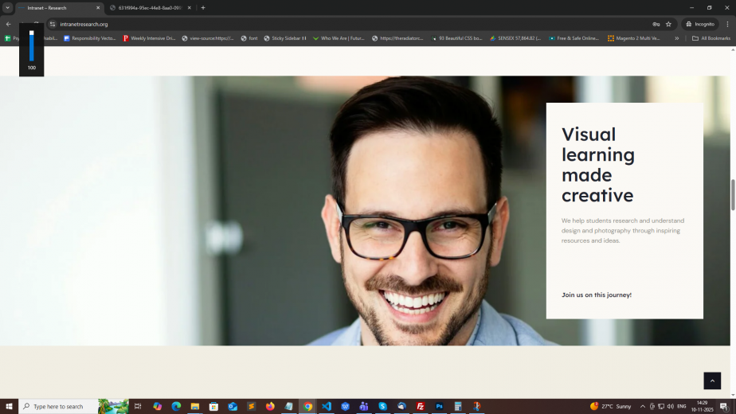Show hidden system tray icons
The width and height of the screenshot is (736, 414).
643,406
